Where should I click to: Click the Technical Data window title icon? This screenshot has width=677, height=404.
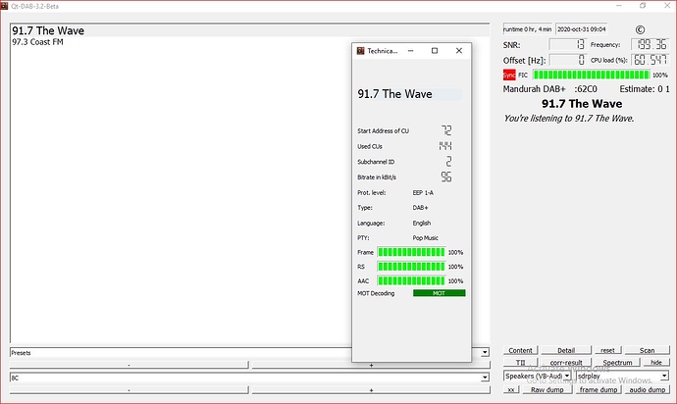360,50
